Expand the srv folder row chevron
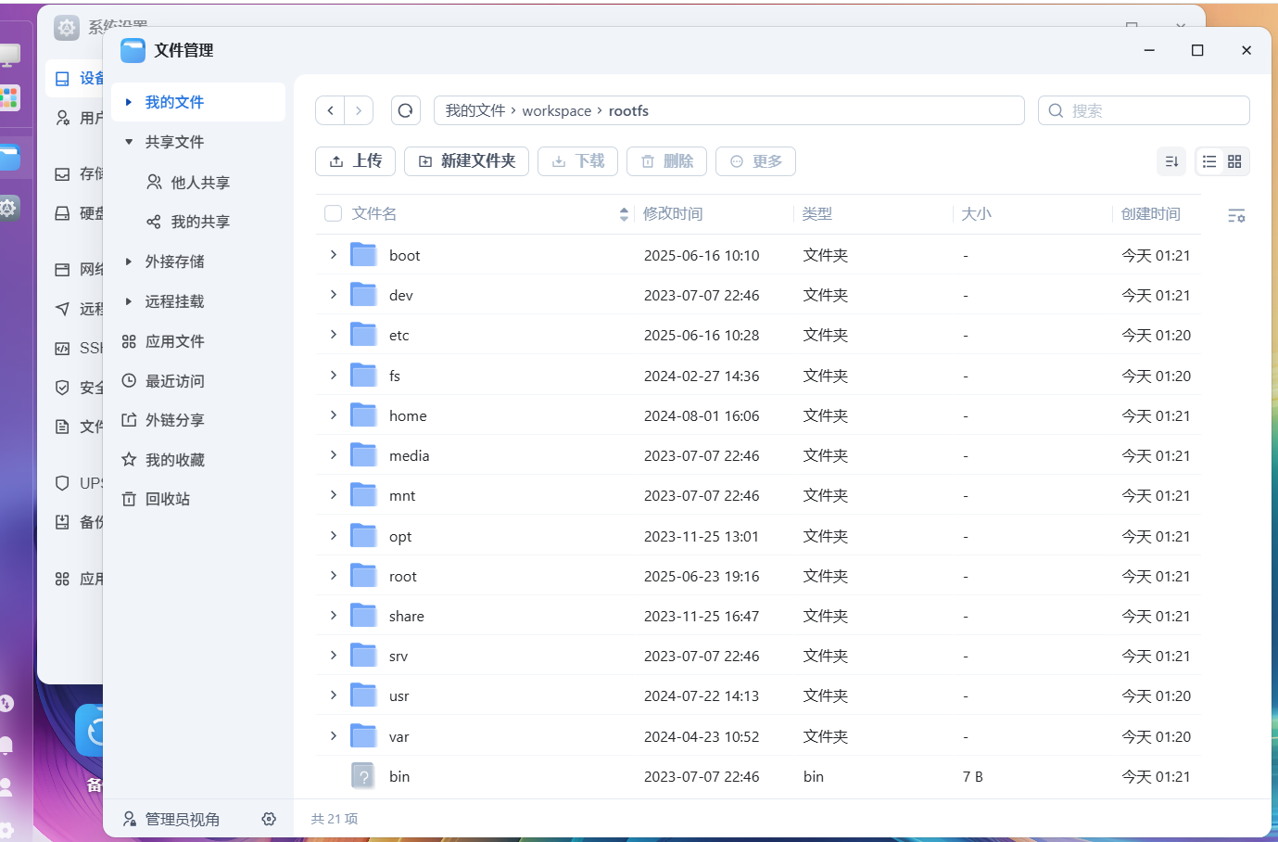Screen dimensions: 1278x842 [334, 655]
